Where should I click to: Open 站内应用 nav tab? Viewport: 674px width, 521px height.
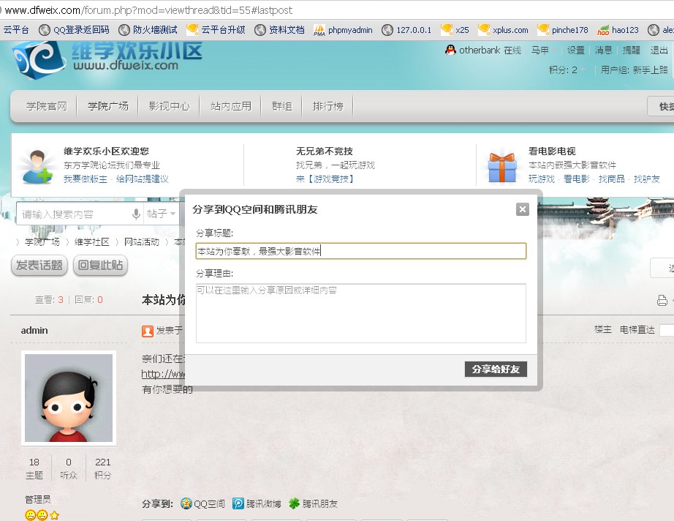click(x=231, y=106)
